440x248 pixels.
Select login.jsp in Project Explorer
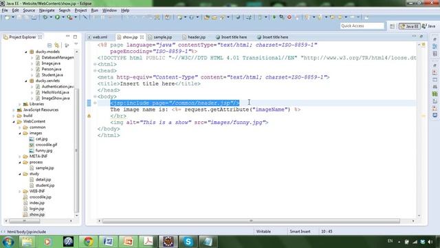pos(36,209)
